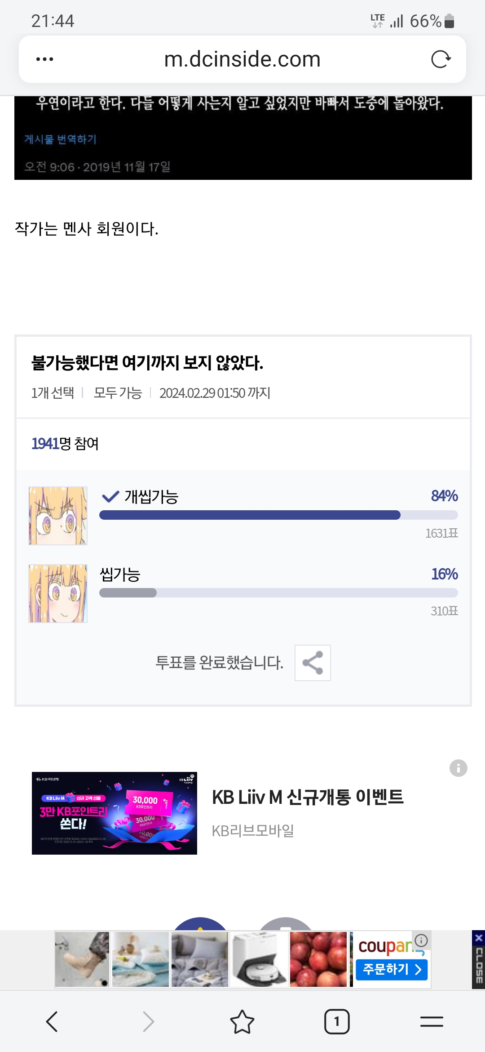Reload the page with the refresh icon
This screenshot has width=485, height=1052.
pyautogui.click(x=441, y=59)
